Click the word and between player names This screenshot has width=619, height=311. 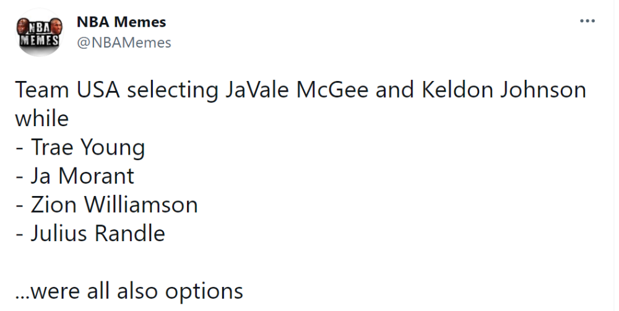395,90
